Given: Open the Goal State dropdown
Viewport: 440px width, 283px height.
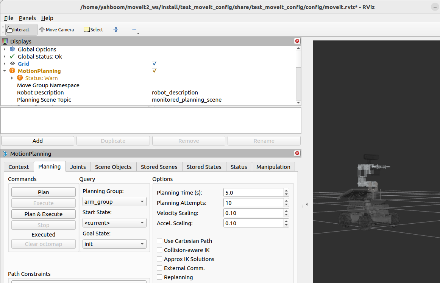Looking at the screenshot, I should (114, 244).
